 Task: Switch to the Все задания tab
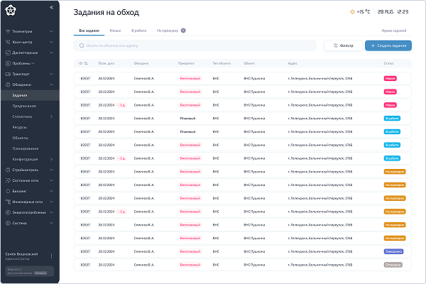[89, 31]
